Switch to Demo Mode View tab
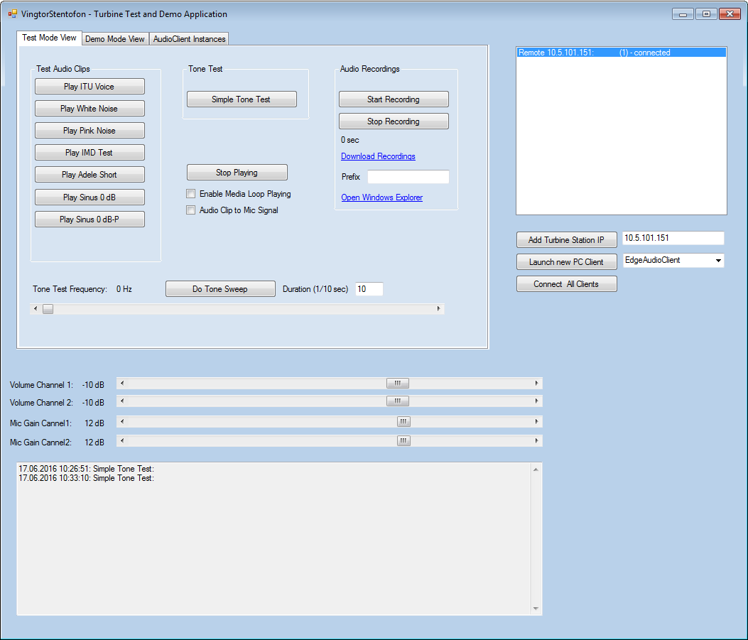This screenshot has width=748, height=640. (x=114, y=39)
